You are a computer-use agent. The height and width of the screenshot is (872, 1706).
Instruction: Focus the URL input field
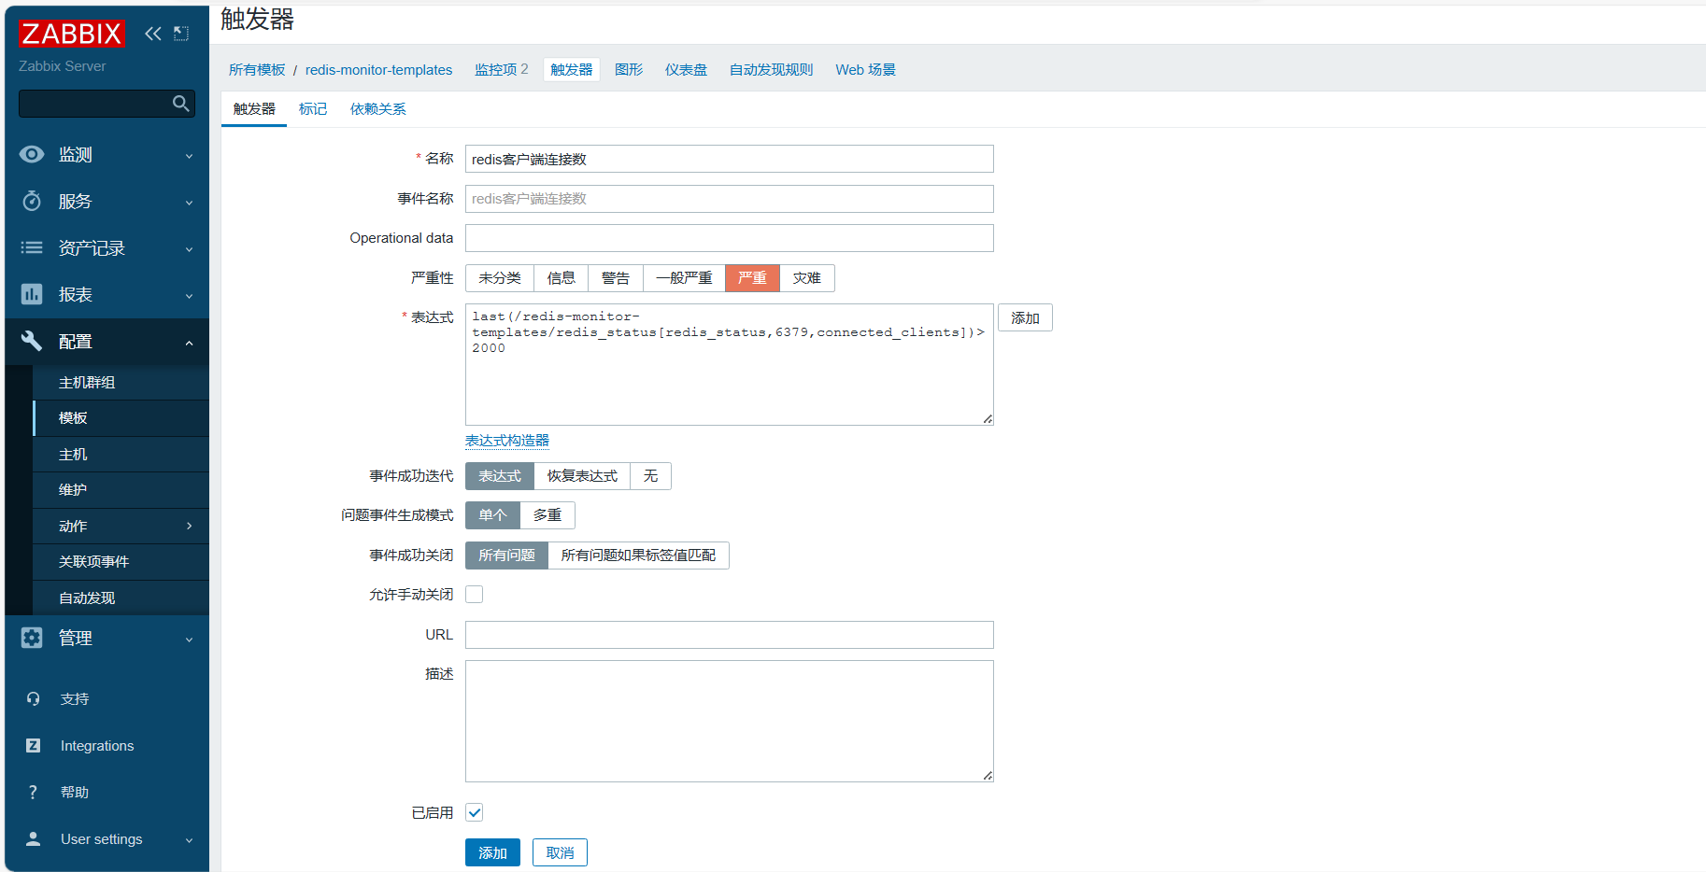click(730, 635)
